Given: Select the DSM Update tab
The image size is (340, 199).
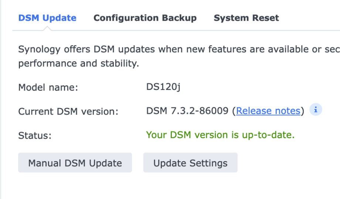Looking at the screenshot, I should point(48,18).
